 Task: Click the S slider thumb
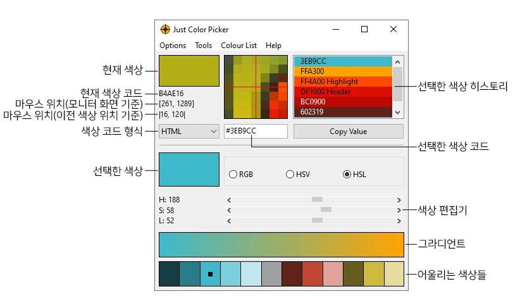click(x=326, y=209)
